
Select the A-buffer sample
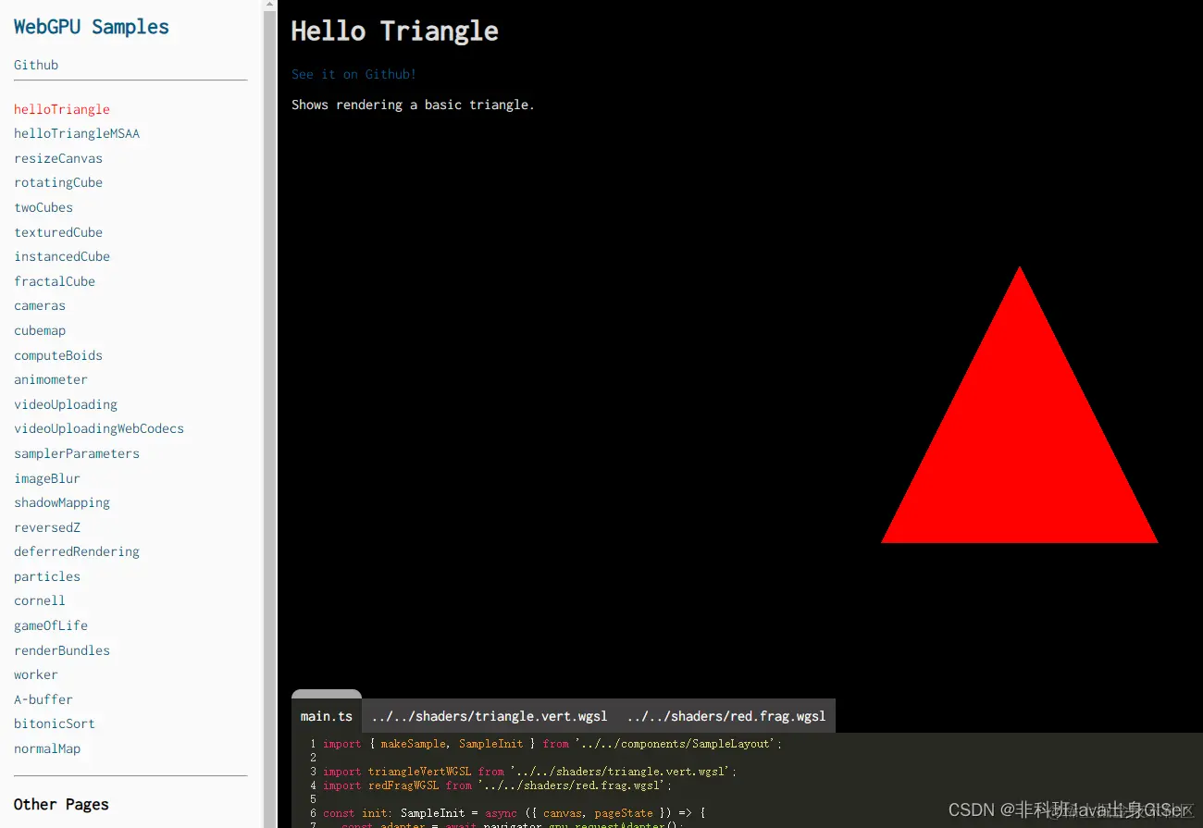tap(43, 699)
